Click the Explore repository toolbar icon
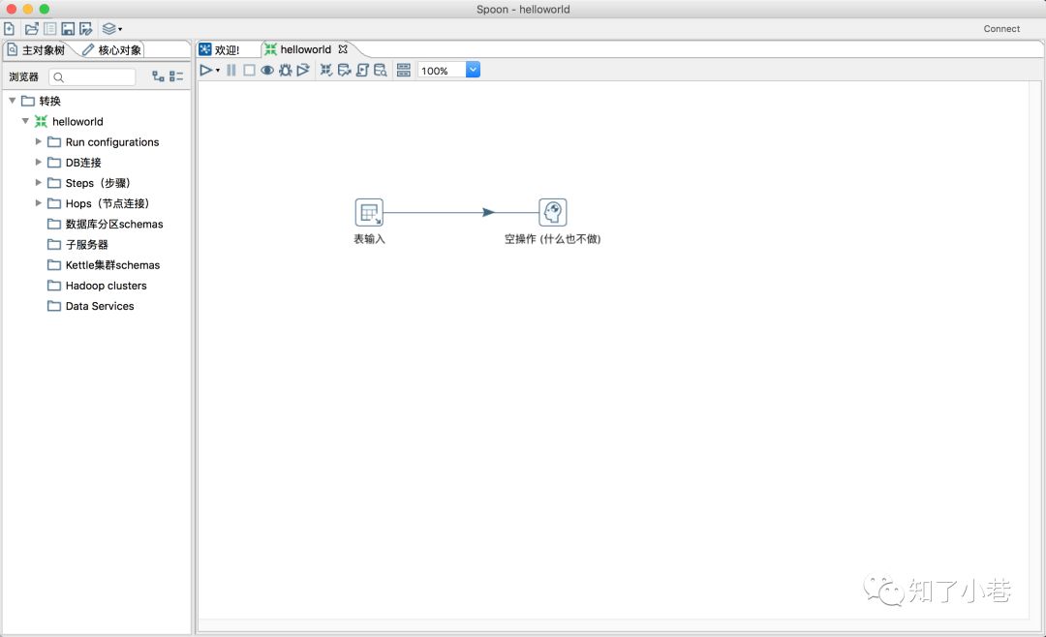 tap(50, 29)
